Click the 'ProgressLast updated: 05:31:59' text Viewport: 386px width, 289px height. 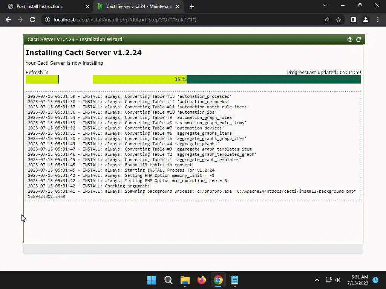[x=324, y=73]
